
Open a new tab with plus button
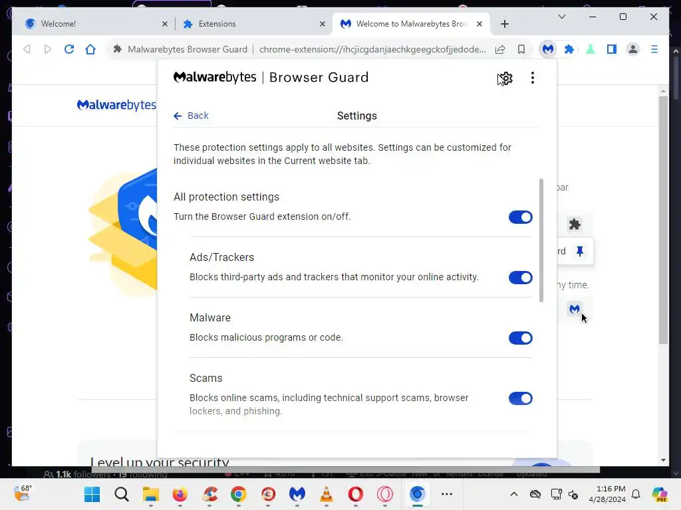click(x=504, y=25)
